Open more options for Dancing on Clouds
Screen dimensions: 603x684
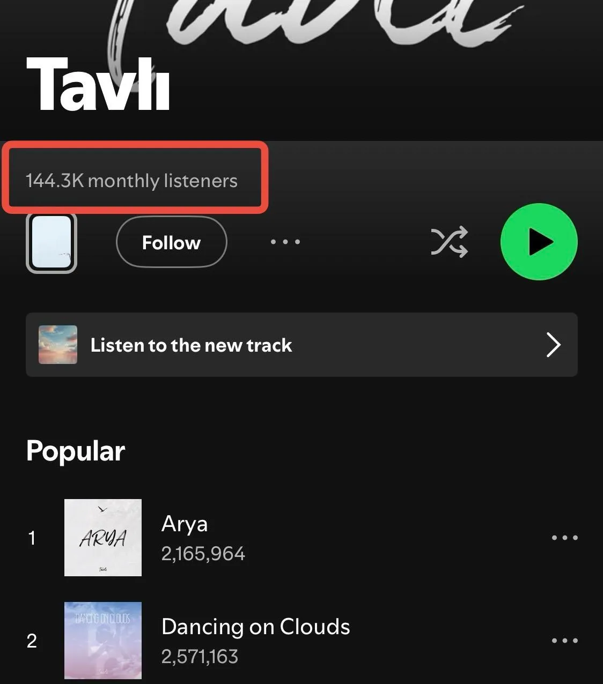click(565, 641)
